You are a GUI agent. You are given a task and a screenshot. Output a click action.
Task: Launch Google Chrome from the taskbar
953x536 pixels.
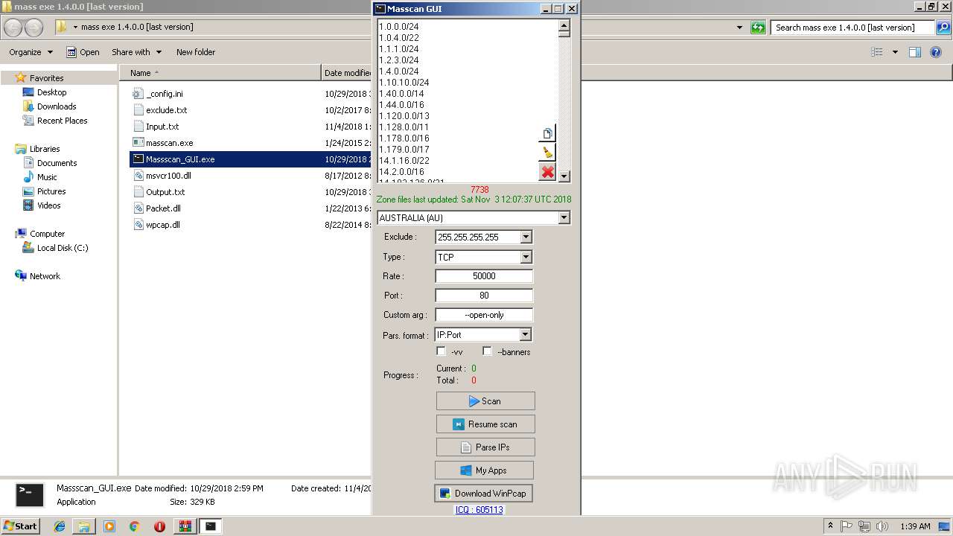(x=134, y=526)
